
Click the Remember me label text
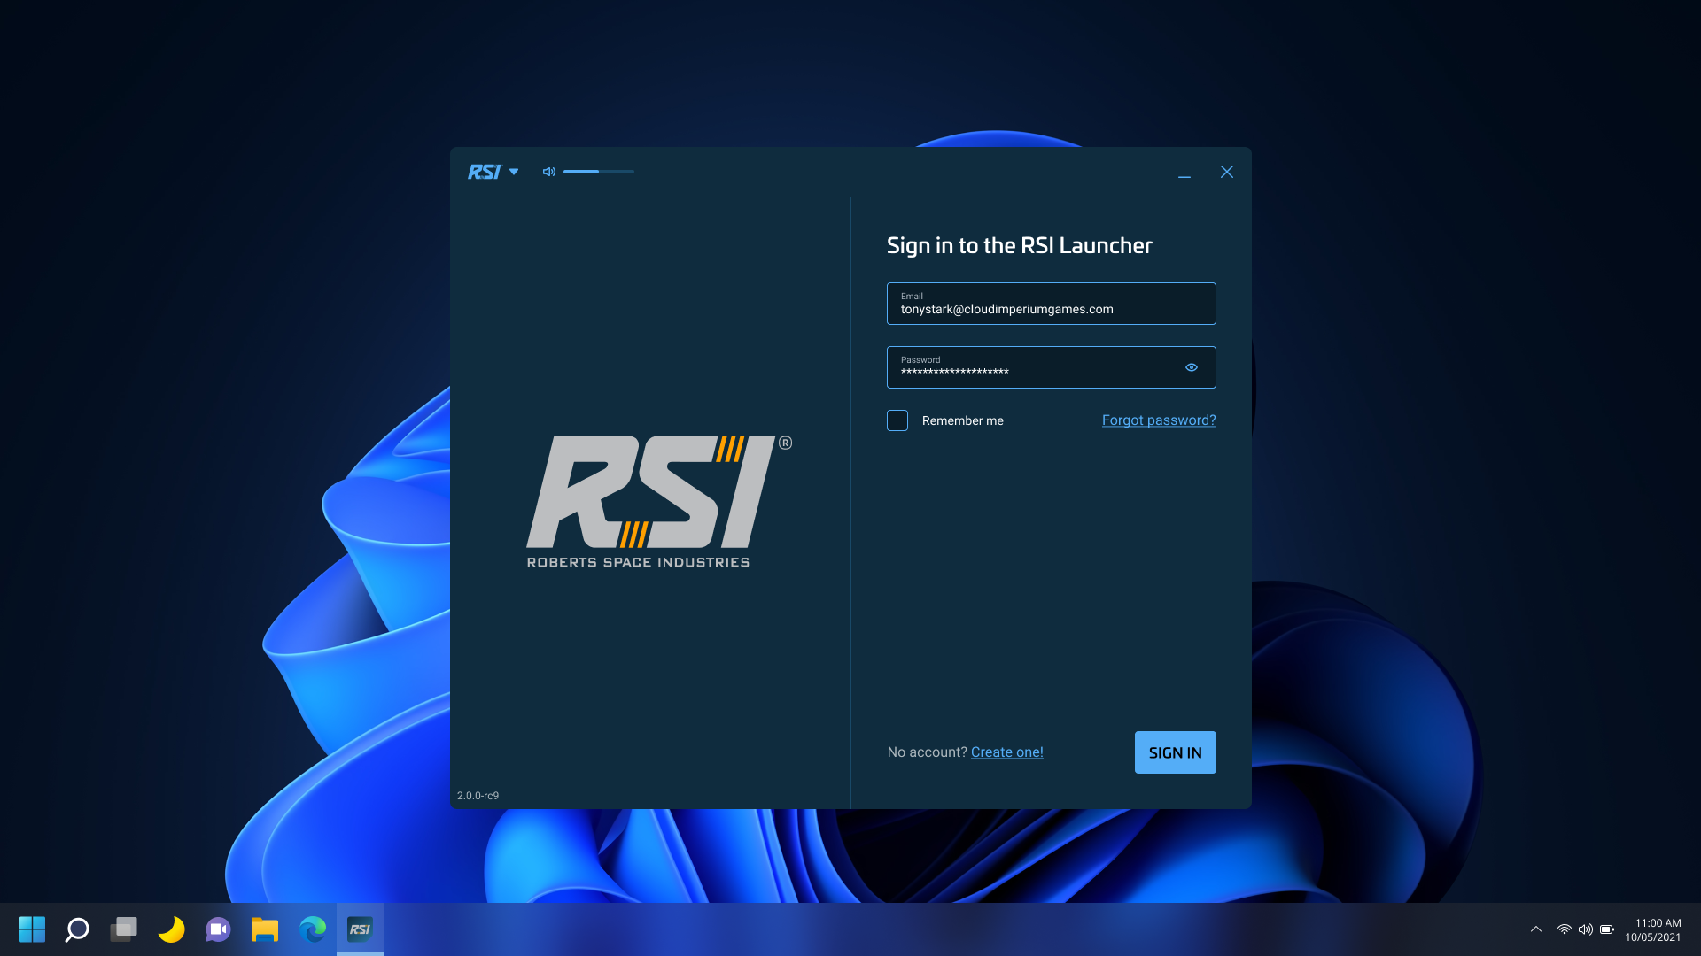(x=963, y=420)
